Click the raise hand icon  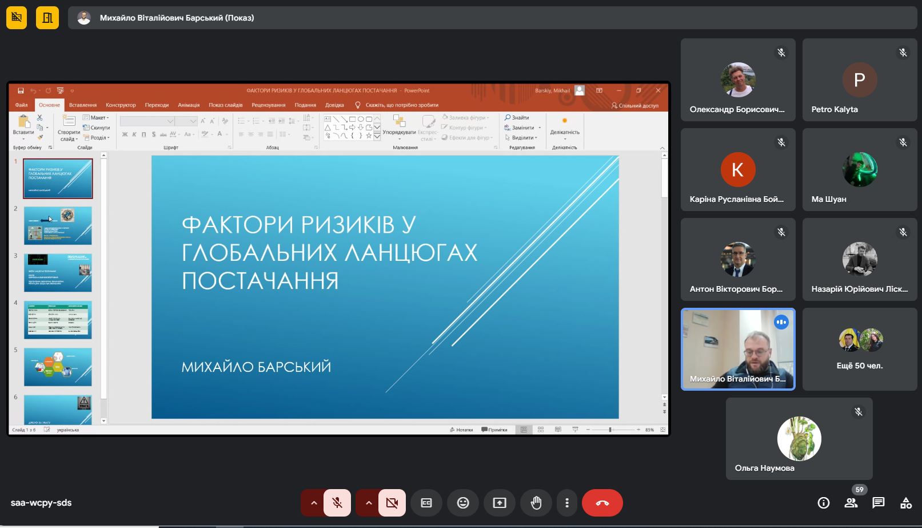(536, 503)
